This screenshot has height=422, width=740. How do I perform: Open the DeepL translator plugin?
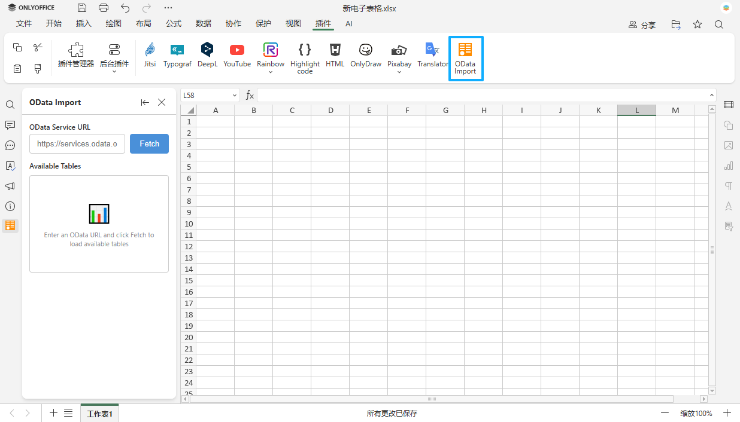coord(207,55)
